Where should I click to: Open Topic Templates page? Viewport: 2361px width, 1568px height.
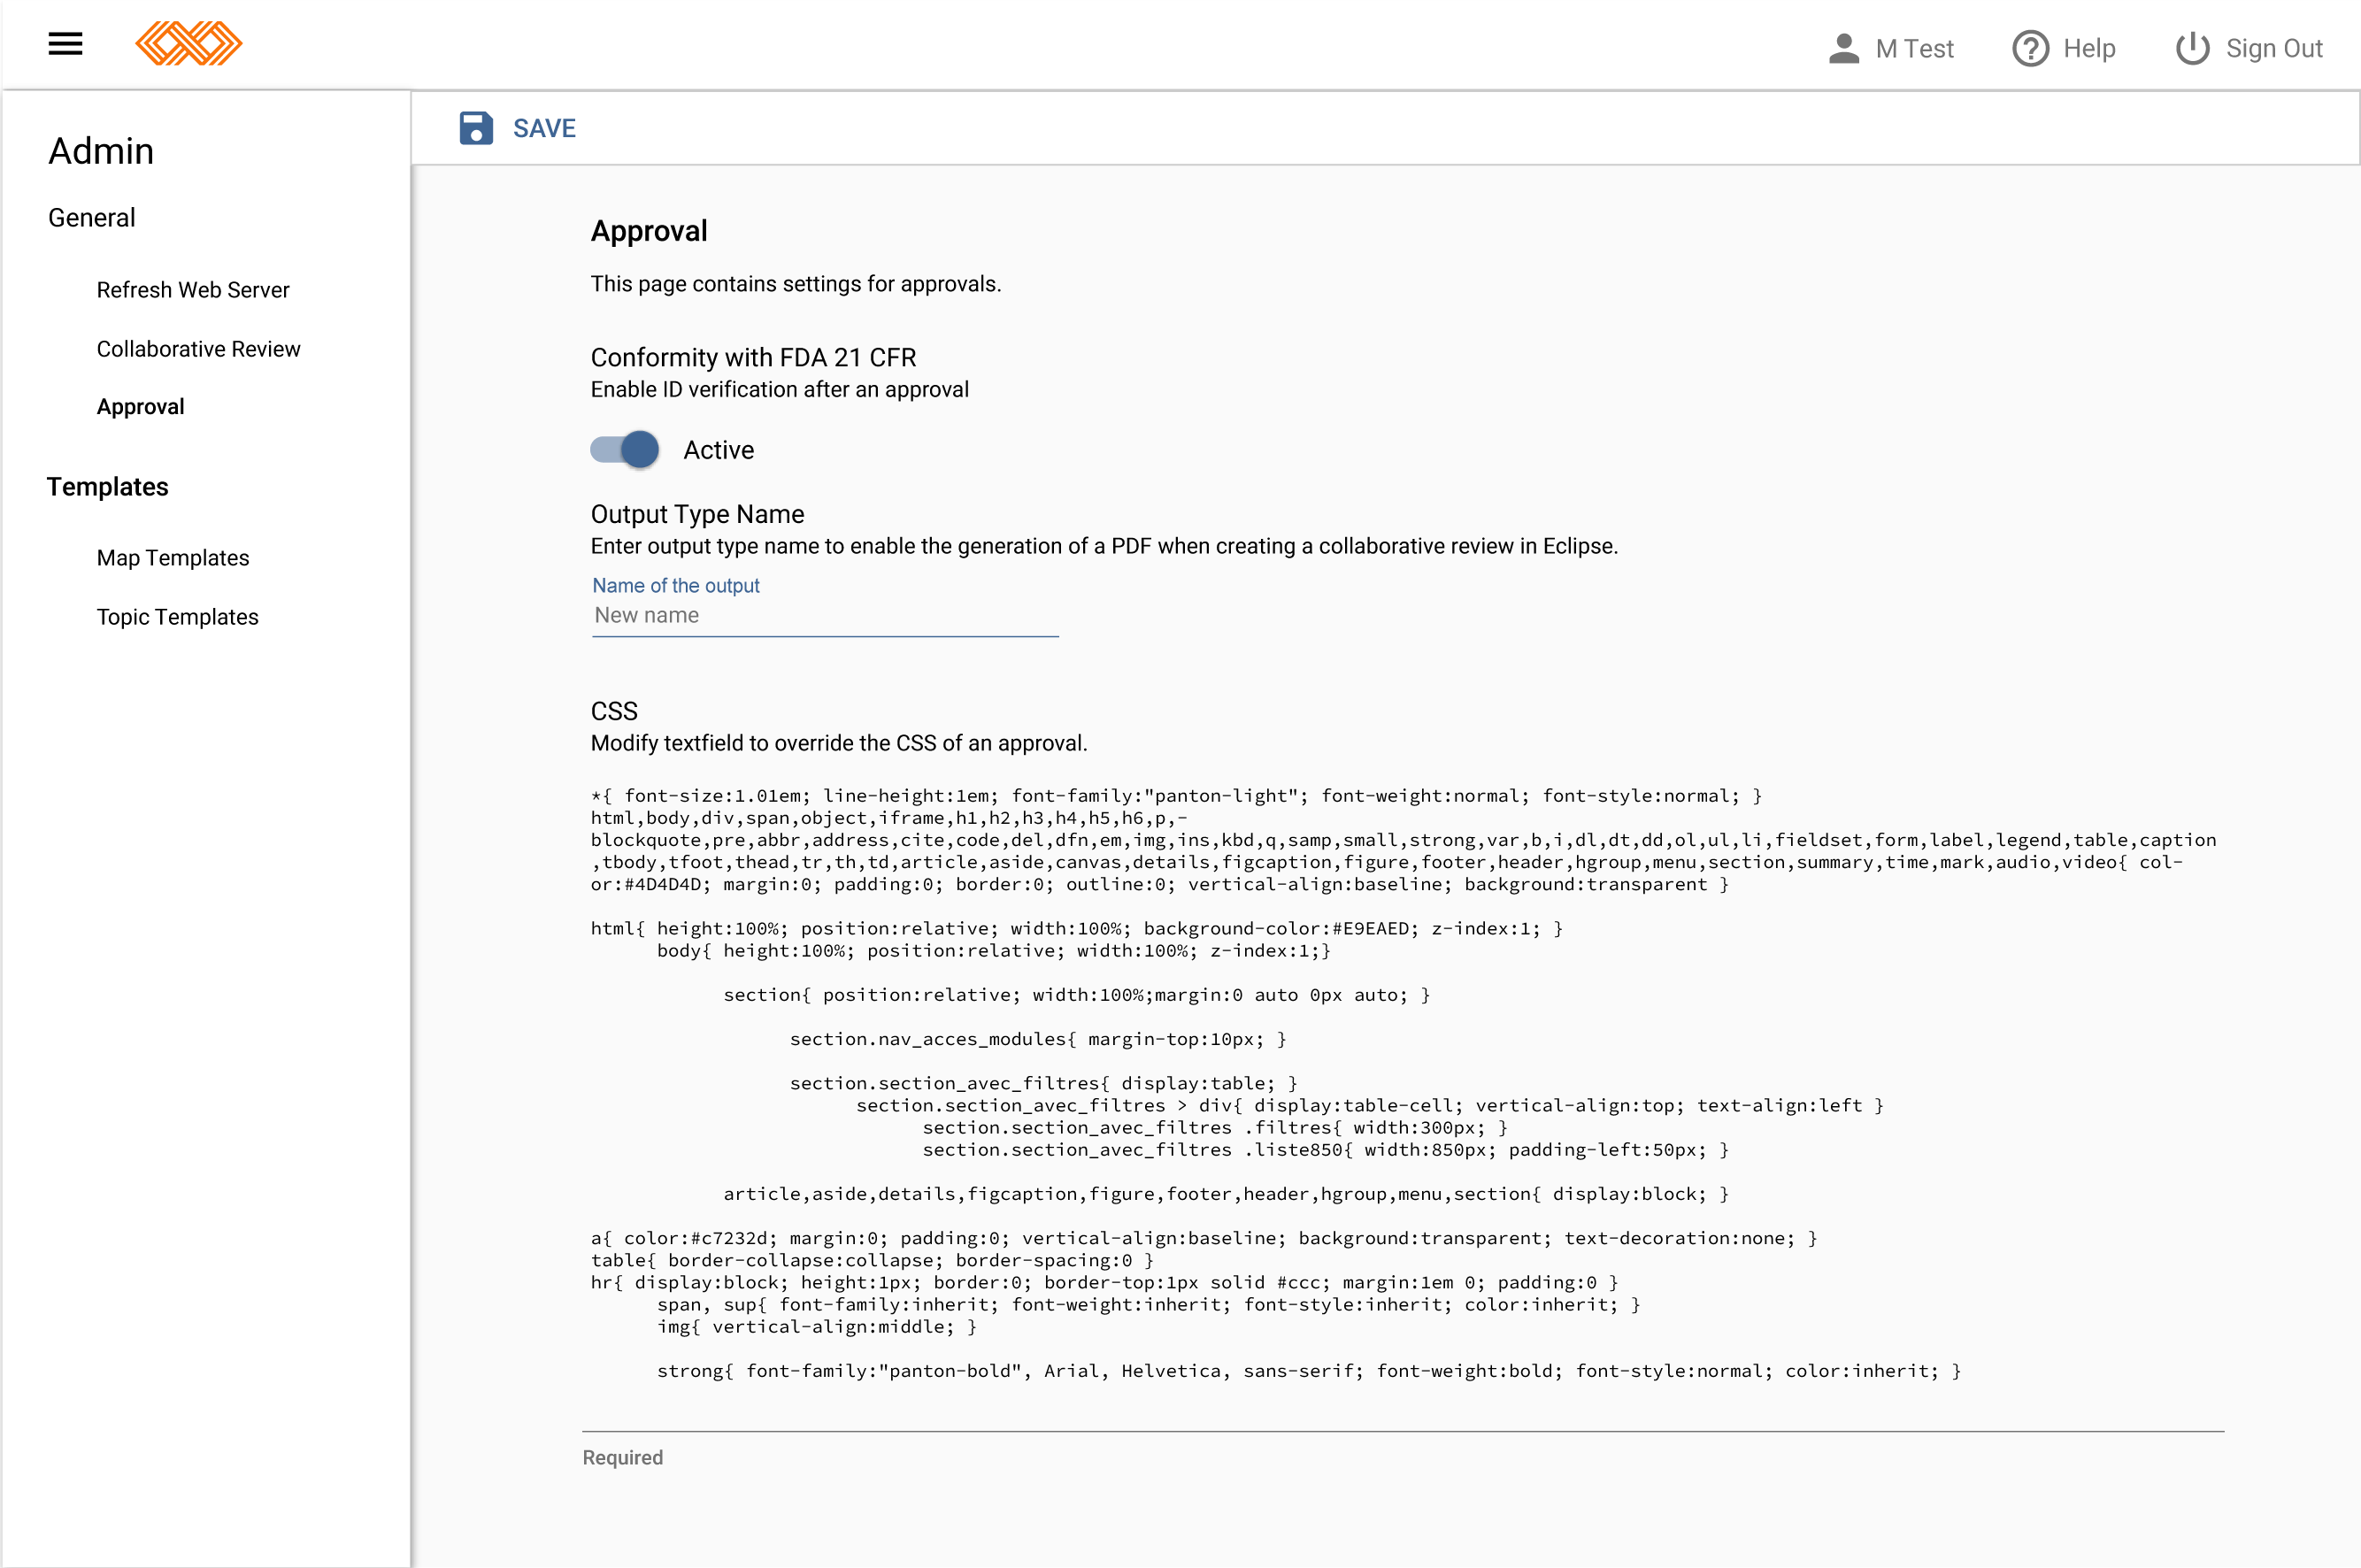pyautogui.click(x=178, y=617)
